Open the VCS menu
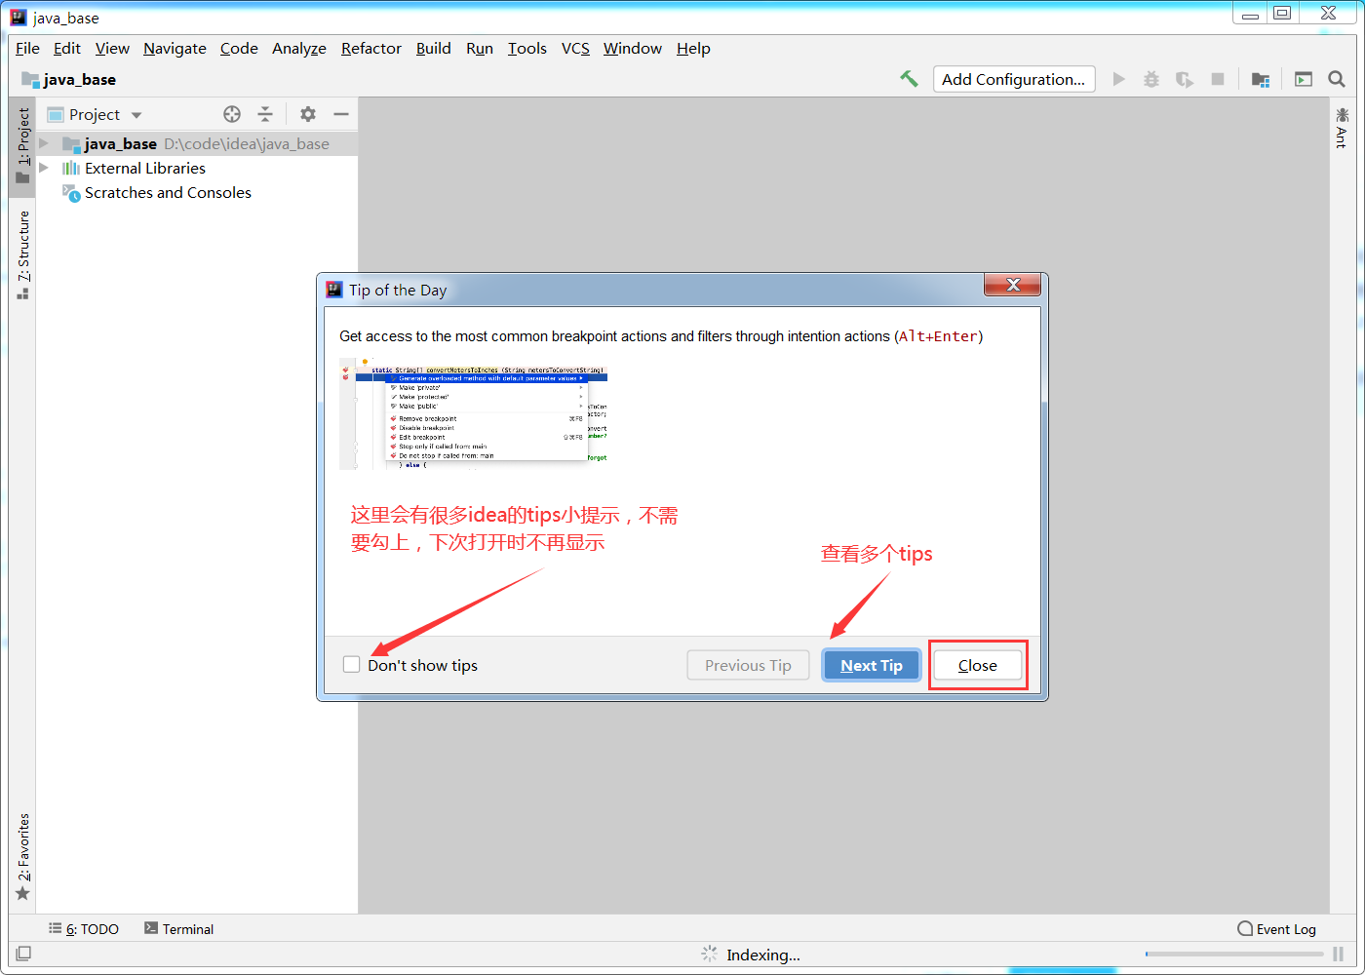1365x975 pixels. pos(575,48)
